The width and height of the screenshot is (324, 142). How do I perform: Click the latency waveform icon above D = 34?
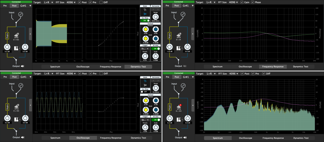pyautogui.click(x=178, y=35)
